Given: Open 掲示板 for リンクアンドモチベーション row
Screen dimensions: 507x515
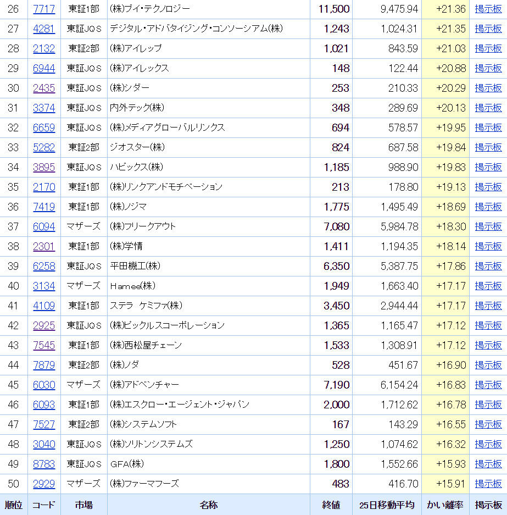Looking at the screenshot, I should (488, 187).
